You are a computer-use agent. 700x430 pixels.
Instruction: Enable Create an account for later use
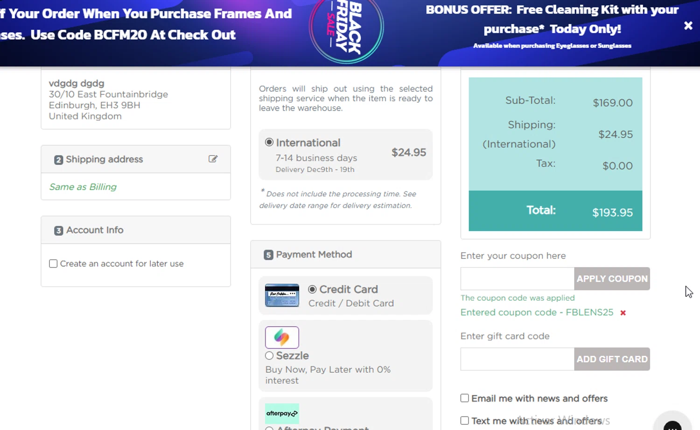[54, 264]
